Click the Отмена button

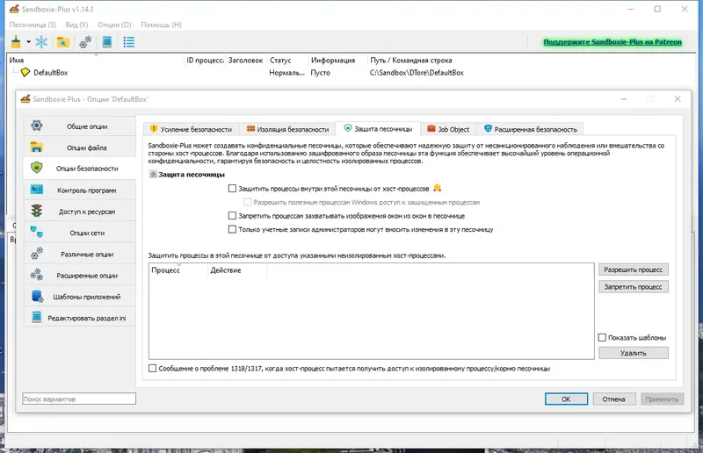[x=613, y=399]
